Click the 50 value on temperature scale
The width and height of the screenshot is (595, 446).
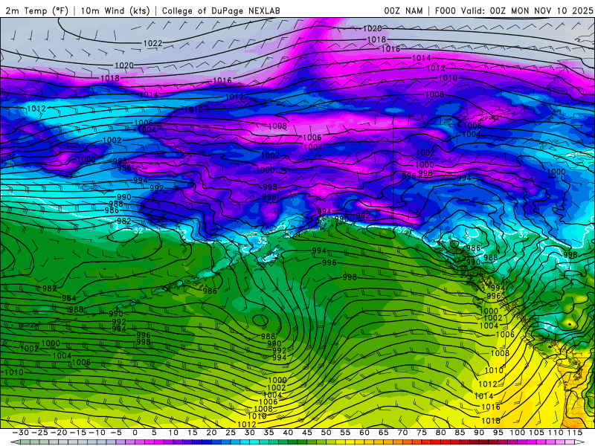326,433
